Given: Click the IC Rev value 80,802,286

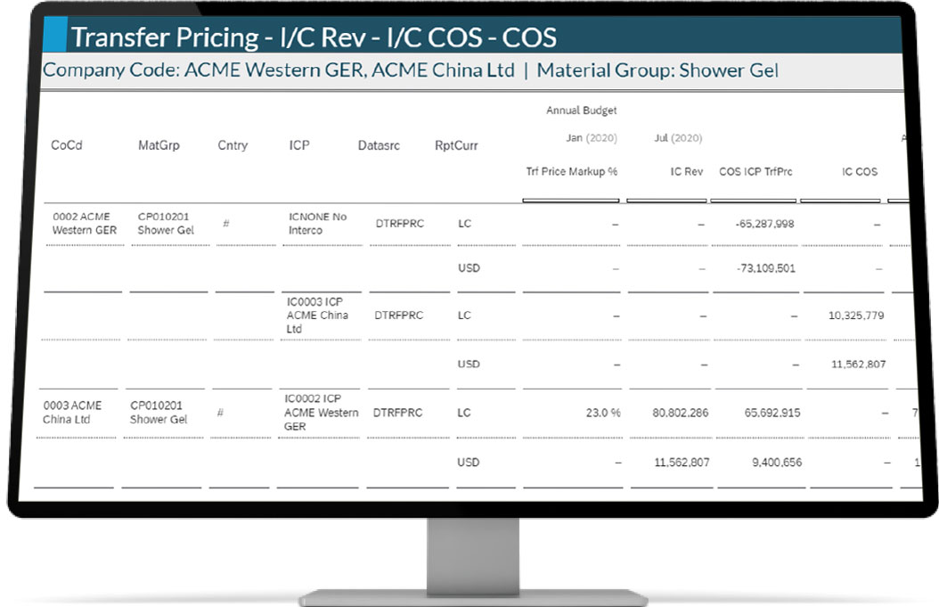Looking at the screenshot, I should (x=681, y=413).
